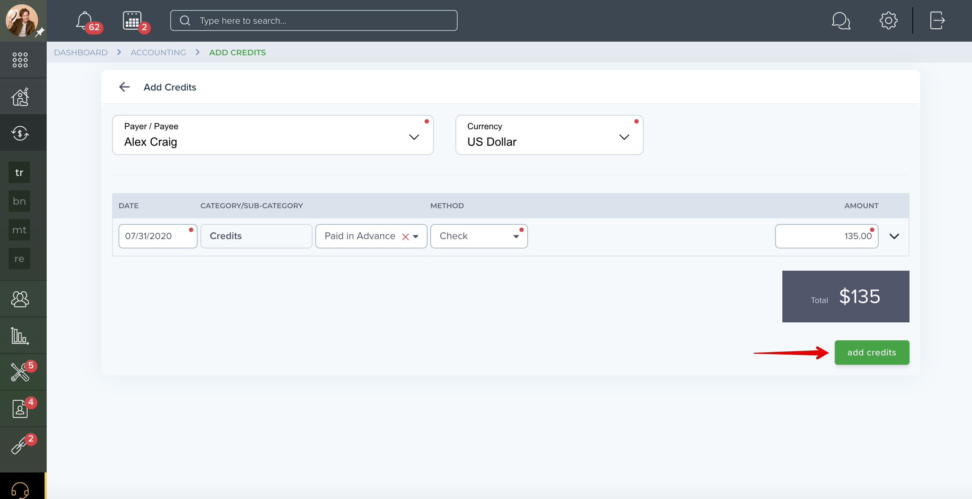The width and height of the screenshot is (972, 499).
Task: Open the contacts people icon
Action: (20, 299)
